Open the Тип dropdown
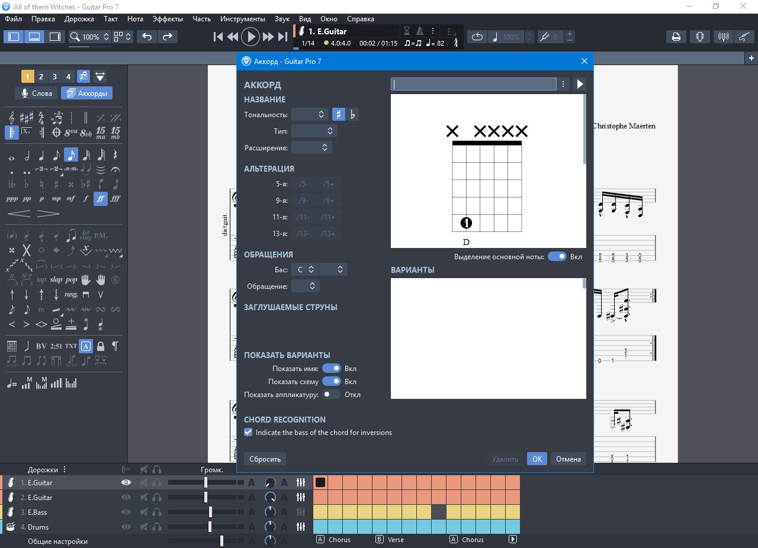 pyautogui.click(x=314, y=131)
